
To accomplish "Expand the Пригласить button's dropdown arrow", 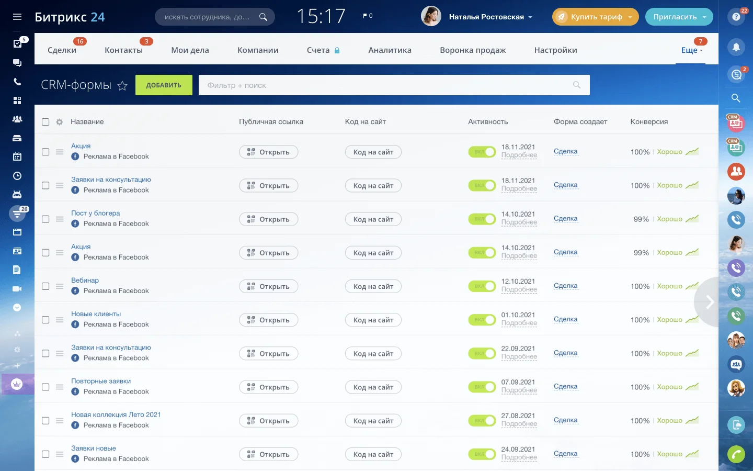I will [x=704, y=17].
